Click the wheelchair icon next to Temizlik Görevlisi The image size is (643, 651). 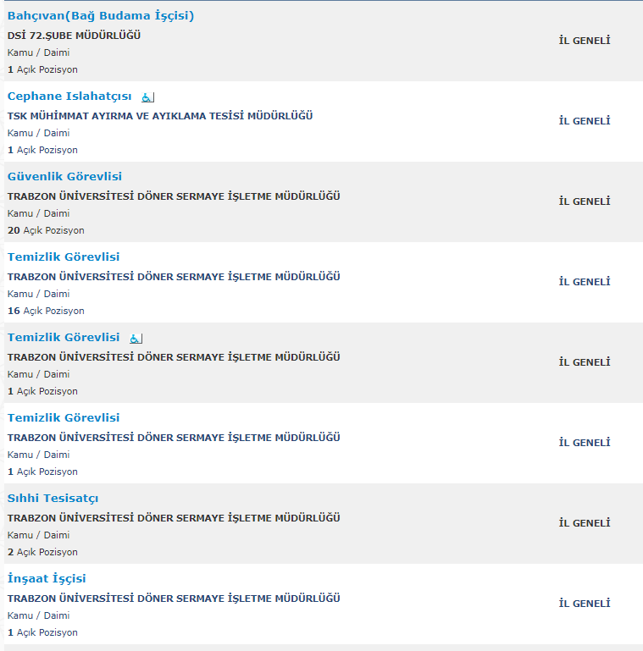pyautogui.click(x=136, y=339)
